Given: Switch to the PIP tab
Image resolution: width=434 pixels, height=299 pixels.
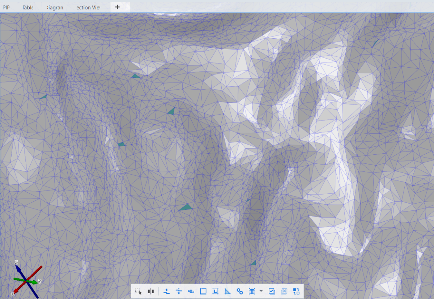Looking at the screenshot, I should (x=6, y=7).
